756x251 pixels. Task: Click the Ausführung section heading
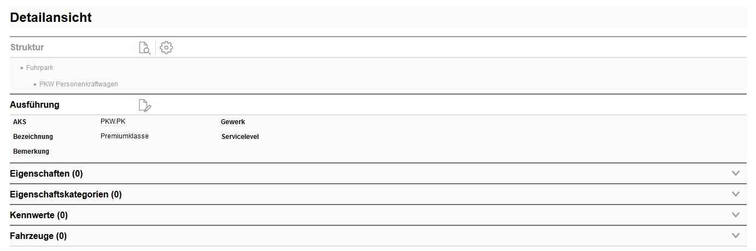[x=34, y=105]
